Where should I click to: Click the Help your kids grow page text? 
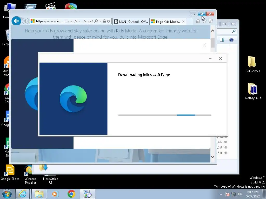[111, 34]
